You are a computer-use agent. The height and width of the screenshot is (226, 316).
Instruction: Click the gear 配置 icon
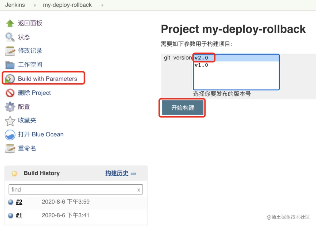10,107
